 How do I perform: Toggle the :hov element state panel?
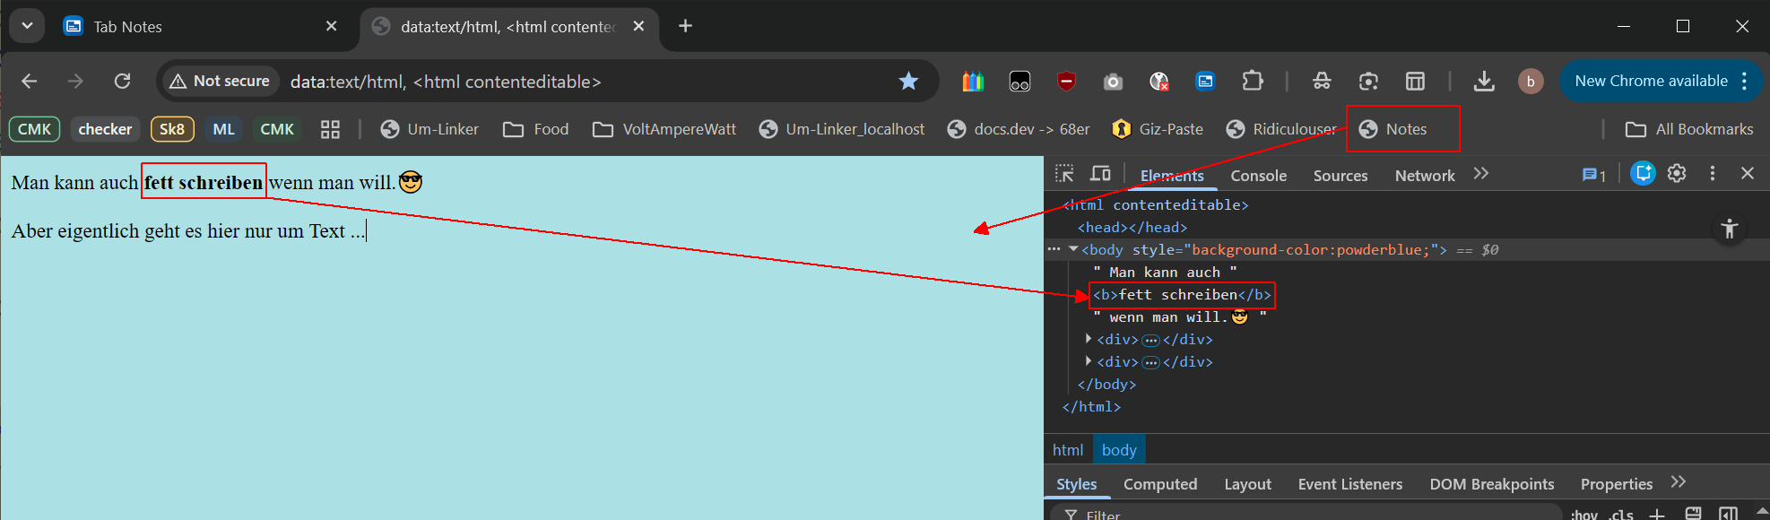[1583, 515]
